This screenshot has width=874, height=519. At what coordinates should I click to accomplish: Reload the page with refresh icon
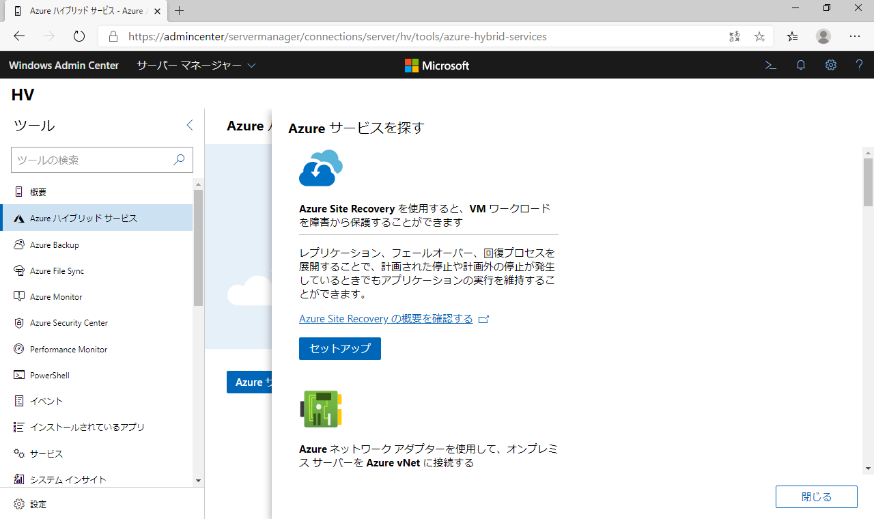[x=79, y=36]
